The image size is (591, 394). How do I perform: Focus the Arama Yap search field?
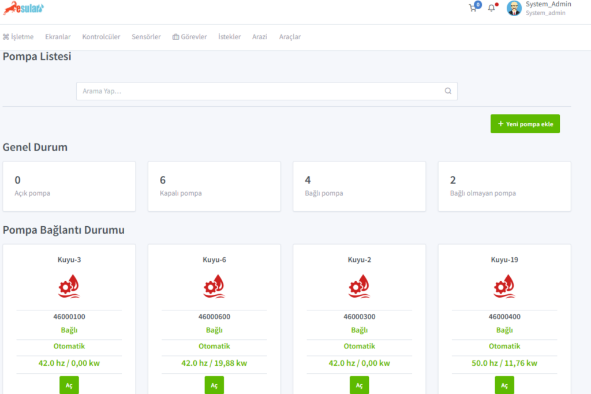click(x=260, y=91)
